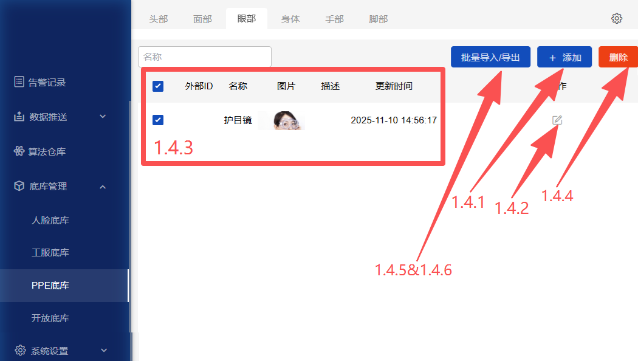Uncheck the 护目镜 row checkbox
This screenshot has height=361, width=638.
158,120
